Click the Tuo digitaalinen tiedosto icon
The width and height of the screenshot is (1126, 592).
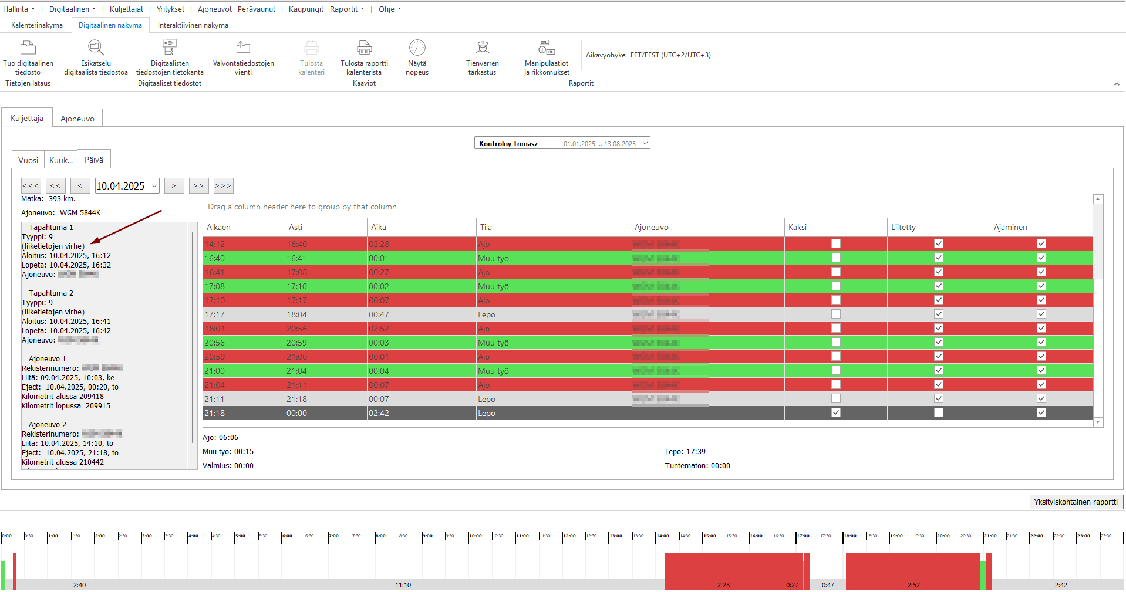(x=28, y=48)
